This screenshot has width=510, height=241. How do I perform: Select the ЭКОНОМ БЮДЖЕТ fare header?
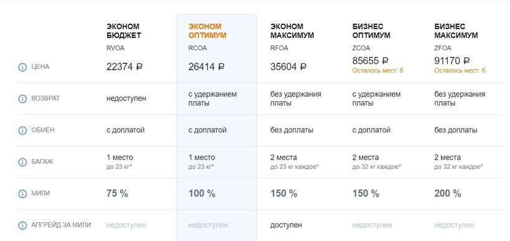point(124,31)
